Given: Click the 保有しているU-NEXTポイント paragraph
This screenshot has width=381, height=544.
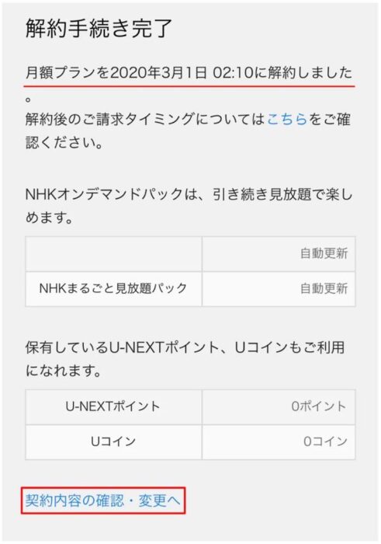Looking at the screenshot, I should click(x=185, y=359).
